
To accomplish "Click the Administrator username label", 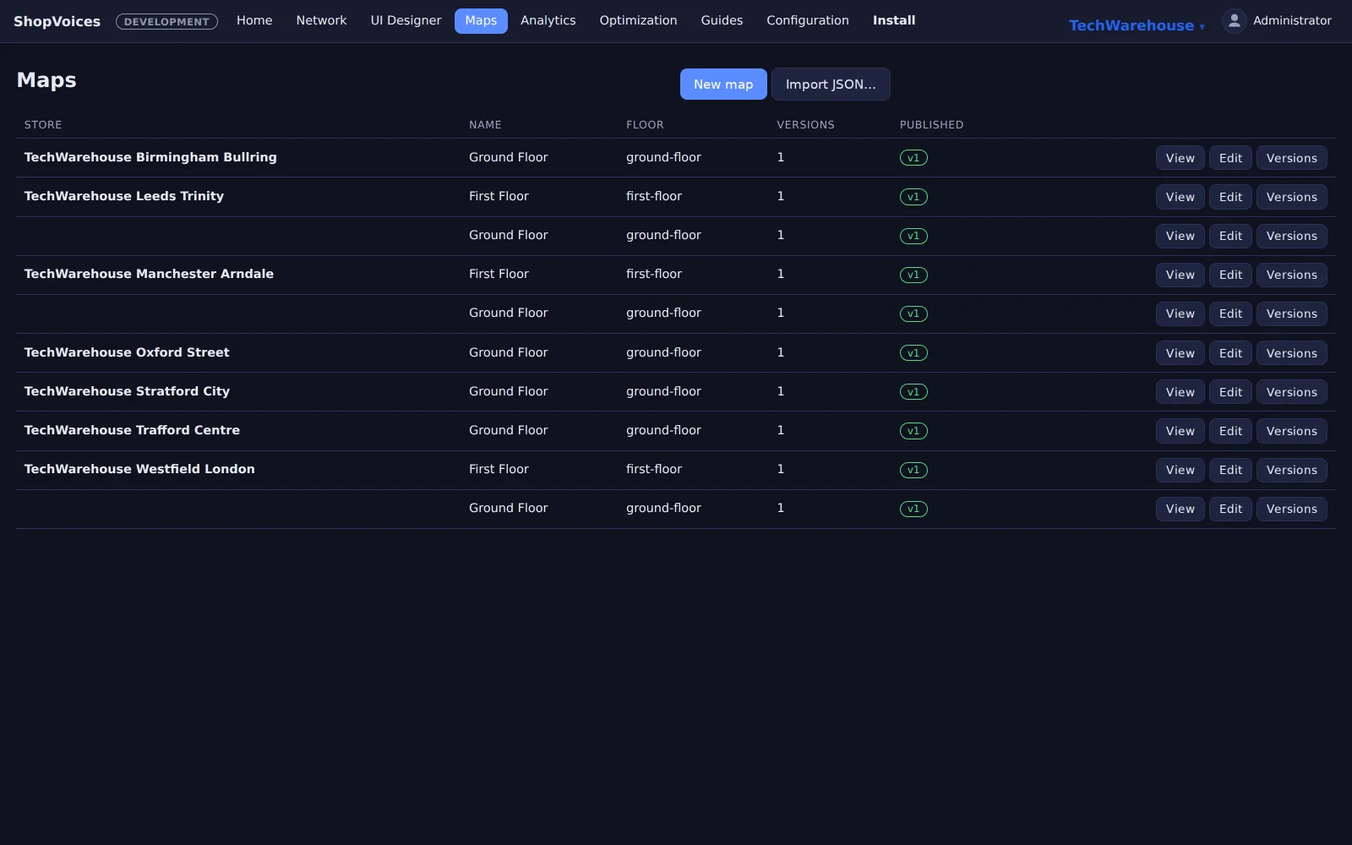I will pyautogui.click(x=1292, y=20).
